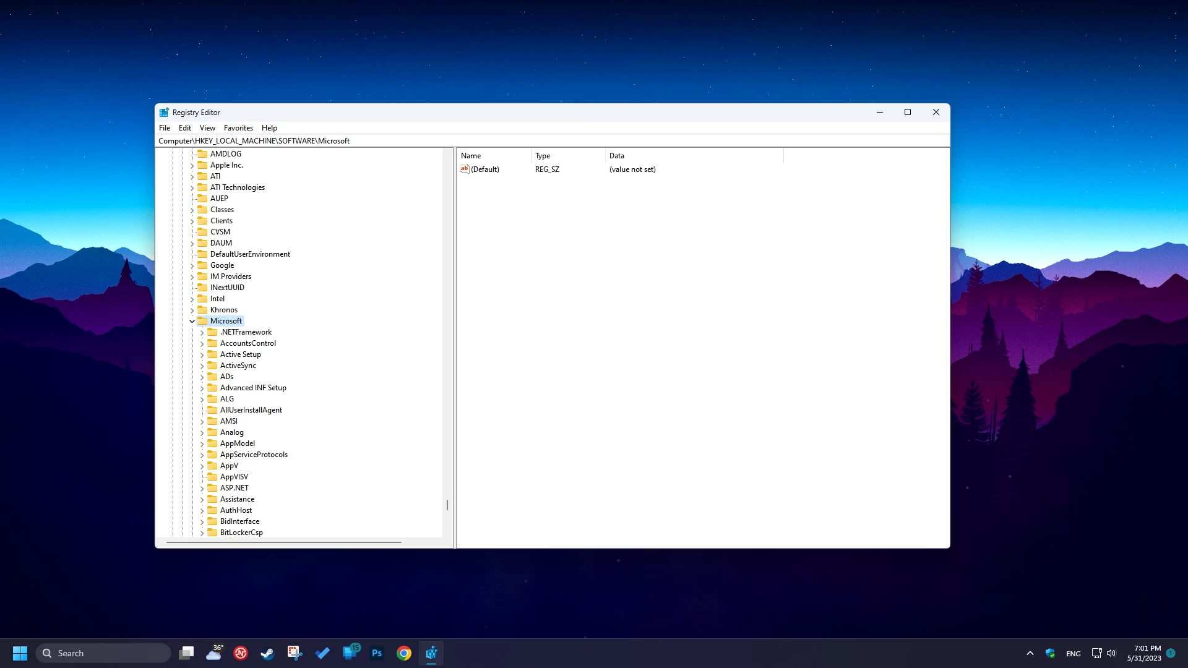Click the Windows Start button
1188x668 pixels.
point(20,653)
